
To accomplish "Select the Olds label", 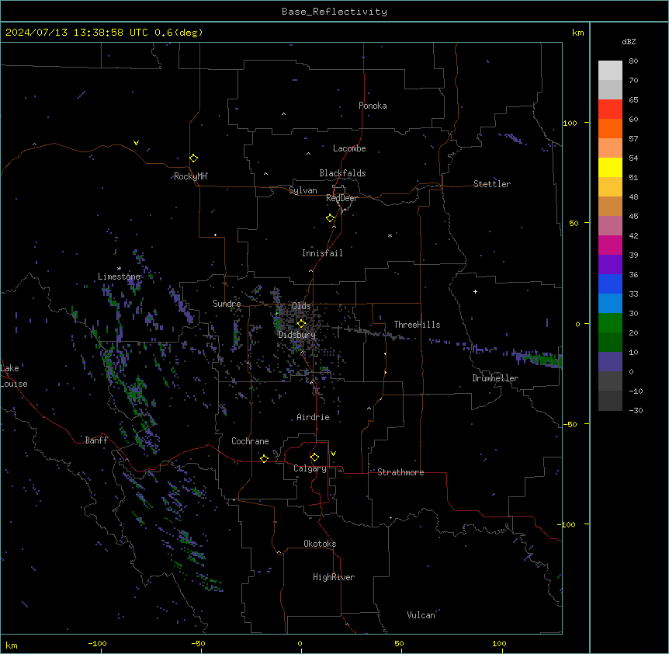I will pos(301,306).
